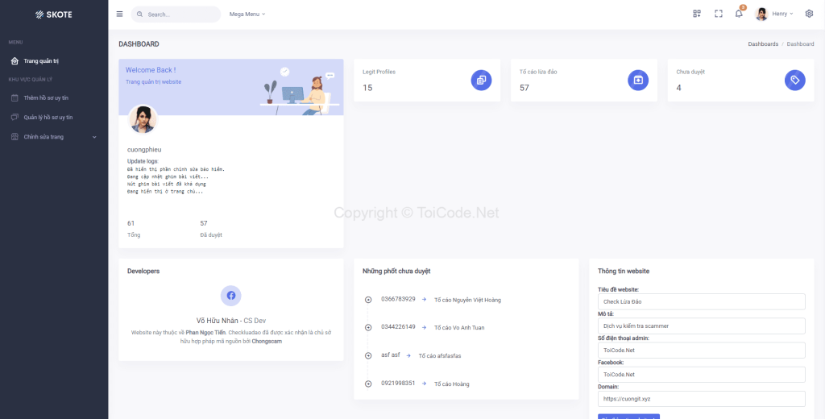The image size is (825, 419).
Task: Click the Trang quản trị website link
Action: [154, 82]
